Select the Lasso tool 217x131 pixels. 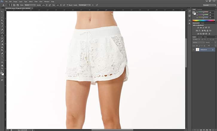coord(2,17)
